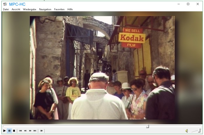Viewport: 204px width, 135px height.
Task: Start playback with the Play button
Action: (4, 131)
